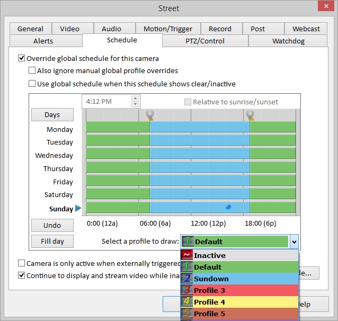Click the 0:00 (12a) time axis label
Screen dimensions: 338x321
(102, 224)
